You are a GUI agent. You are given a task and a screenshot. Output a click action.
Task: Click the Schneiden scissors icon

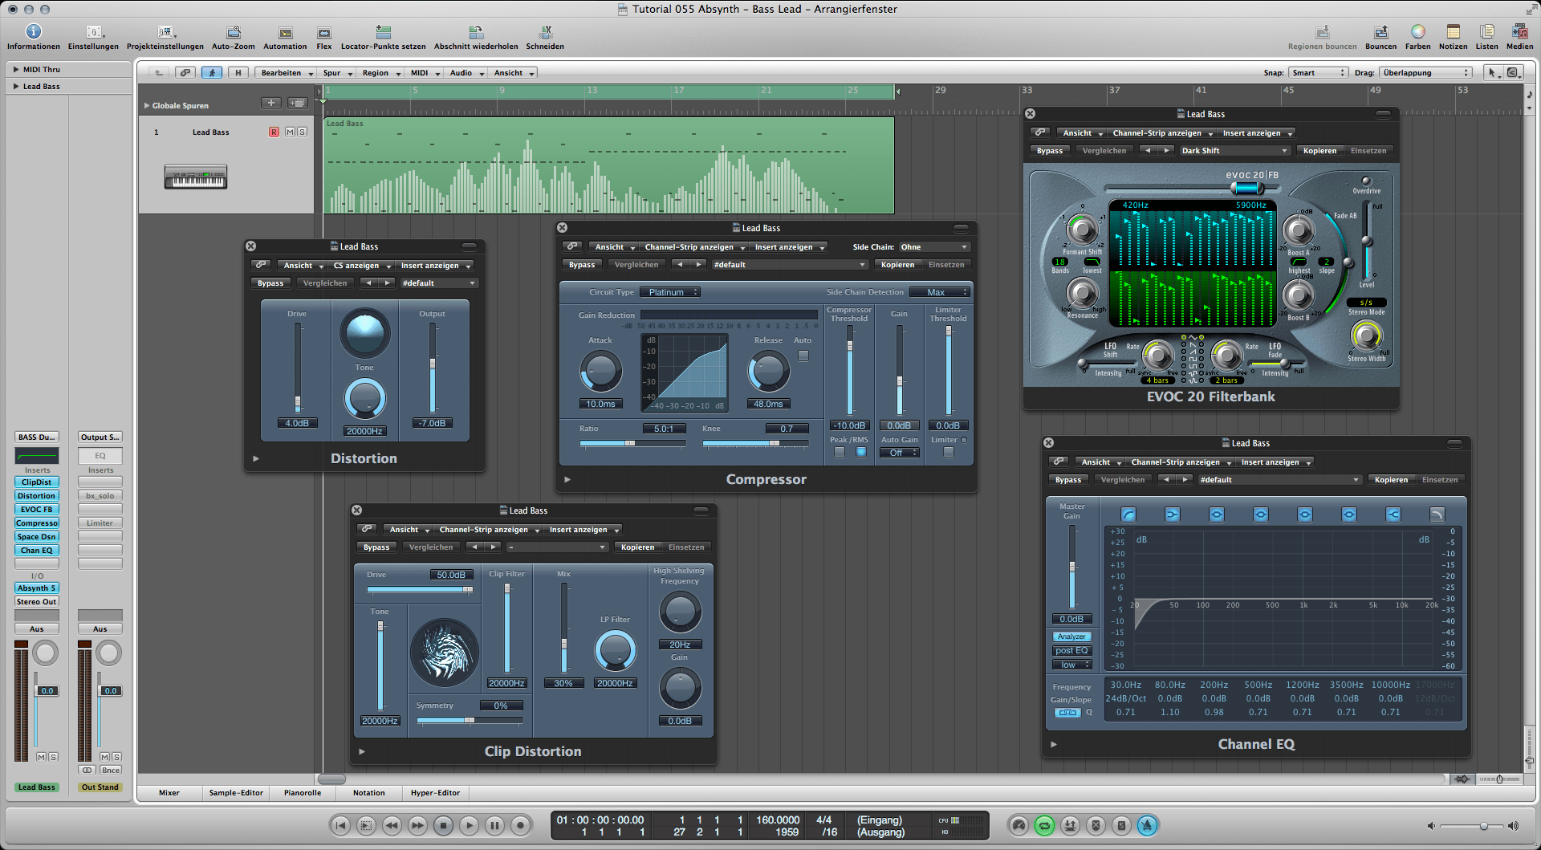(x=545, y=33)
